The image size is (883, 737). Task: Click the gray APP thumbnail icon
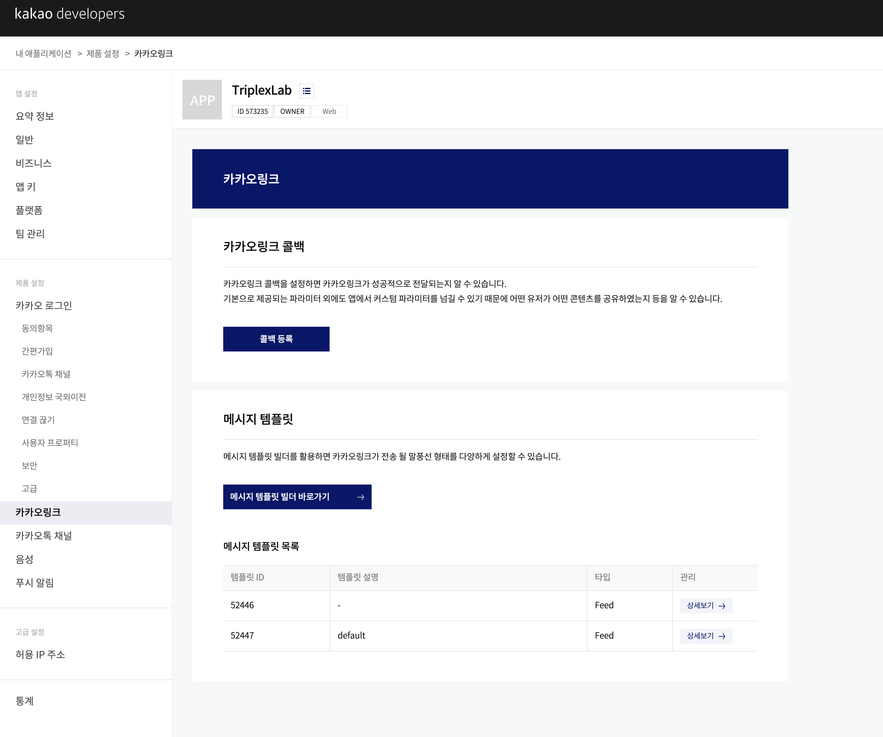tap(202, 100)
